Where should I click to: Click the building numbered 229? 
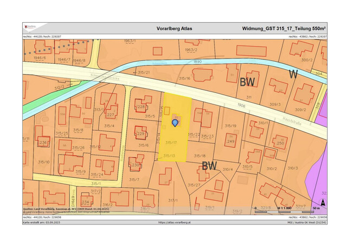140,134
